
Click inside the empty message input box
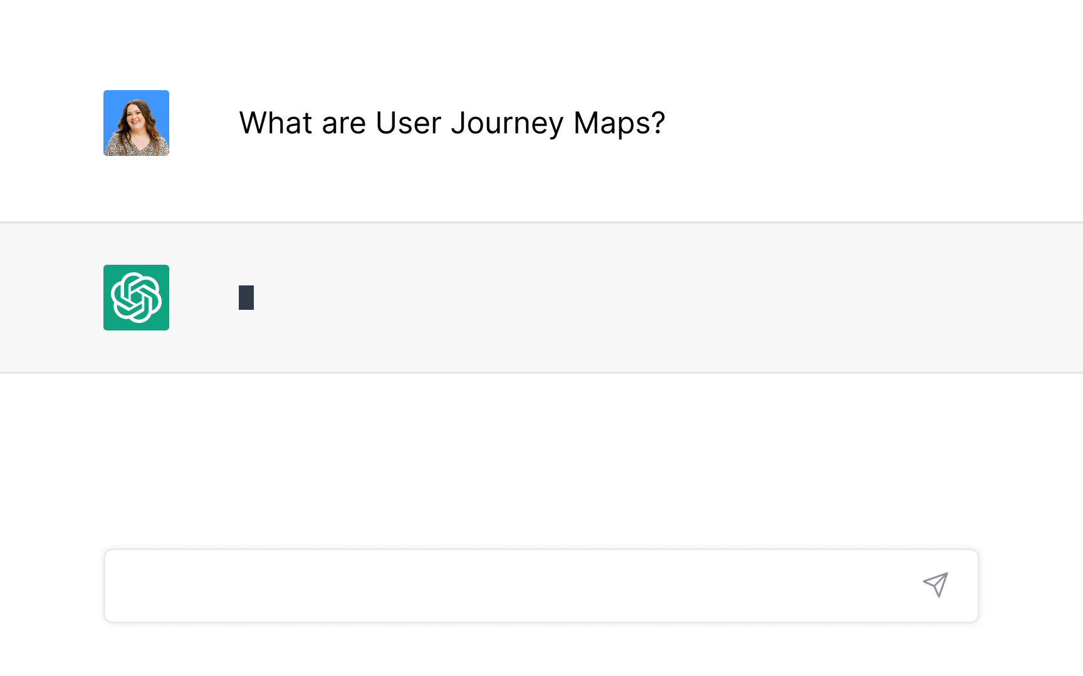[x=501, y=586]
